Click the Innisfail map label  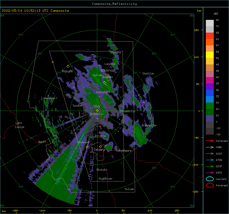(103, 92)
